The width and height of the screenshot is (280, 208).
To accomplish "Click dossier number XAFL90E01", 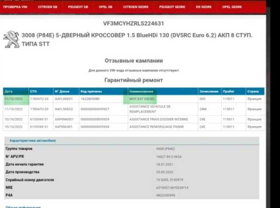I will 64,99.
